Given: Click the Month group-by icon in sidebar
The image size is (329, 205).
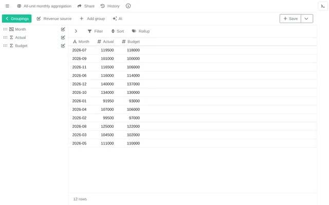Looking at the screenshot, I should tap(11, 29).
